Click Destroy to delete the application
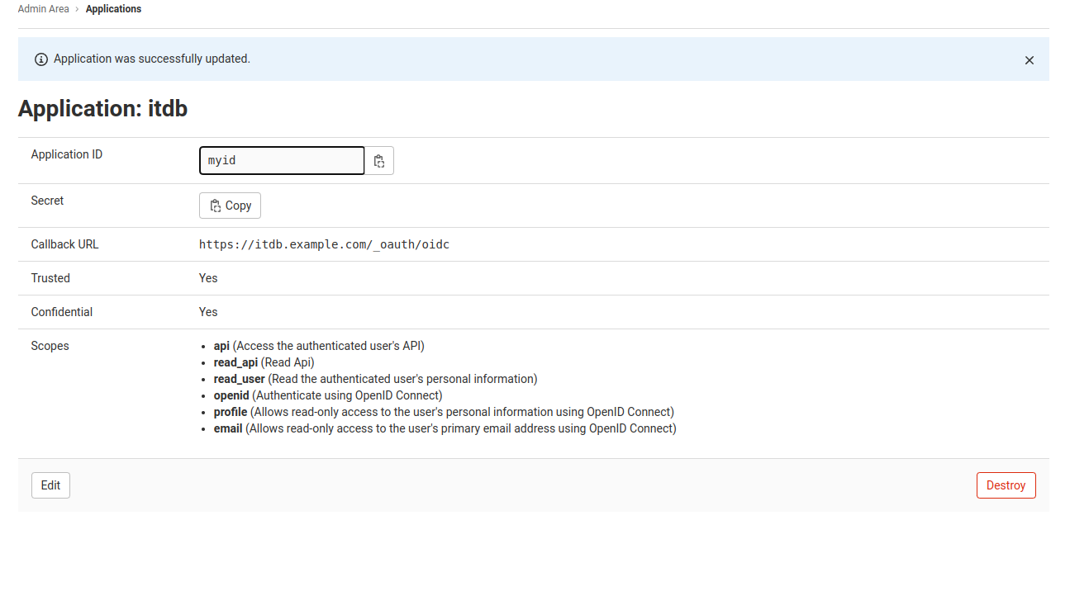This screenshot has height=591, width=1089. (x=1006, y=485)
